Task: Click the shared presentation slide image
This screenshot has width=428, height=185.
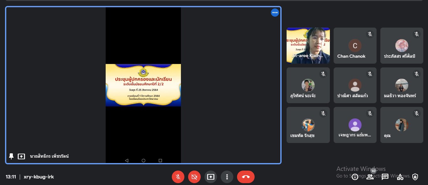Action: click(x=143, y=85)
